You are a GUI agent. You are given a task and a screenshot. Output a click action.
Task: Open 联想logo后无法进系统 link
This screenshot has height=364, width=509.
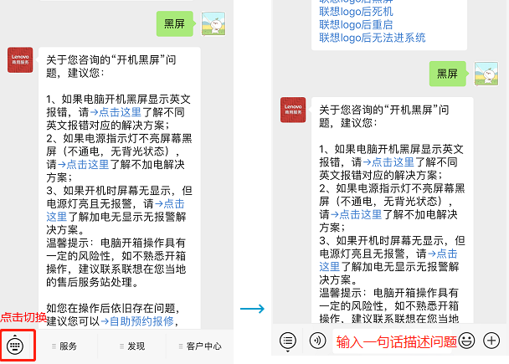pyautogui.click(x=372, y=38)
